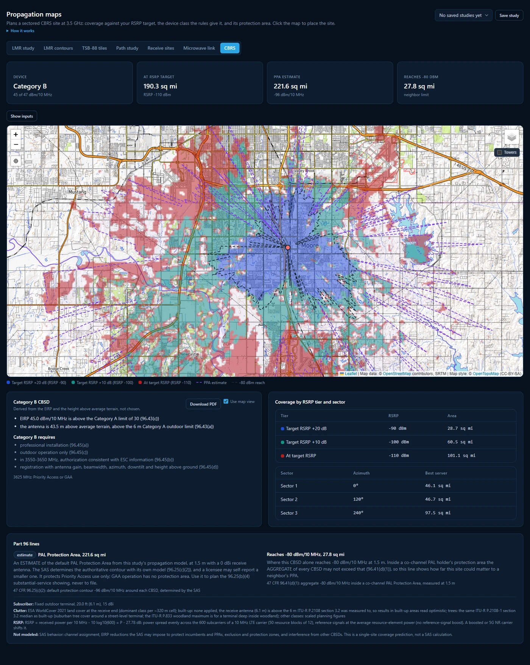Zoom out on the map
The width and height of the screenshot is (530, 665).
[x=16, y=145]
